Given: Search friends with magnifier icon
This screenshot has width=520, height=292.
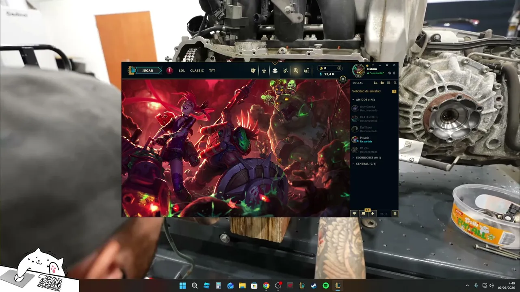Looking at the screenshot, I should click(395, 83).
